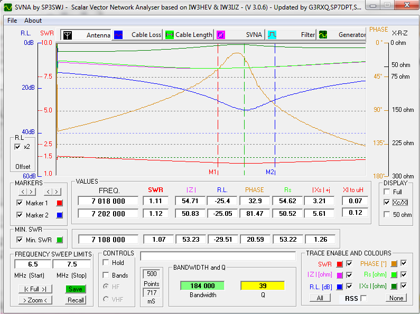
Task: Toggle the R.L x2 checkbox
Action: pyautogui.click(x=18, y=147)
